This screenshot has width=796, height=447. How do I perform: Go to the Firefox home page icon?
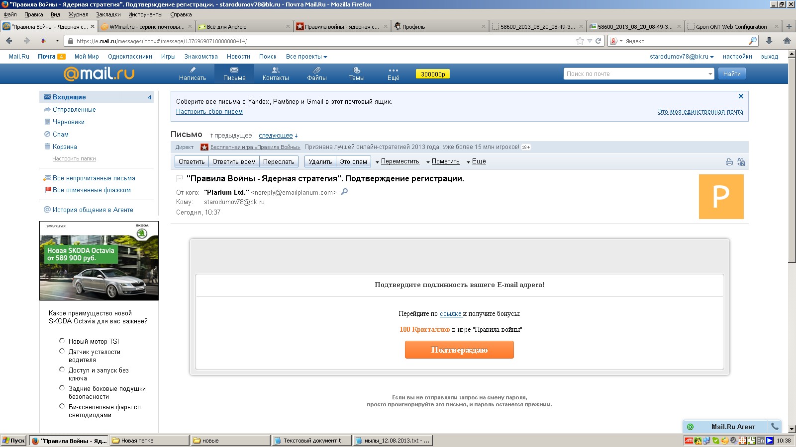point(787,41)
